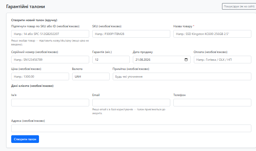Click the Дата продажу label
256x151 pixels.
[143, 52]
